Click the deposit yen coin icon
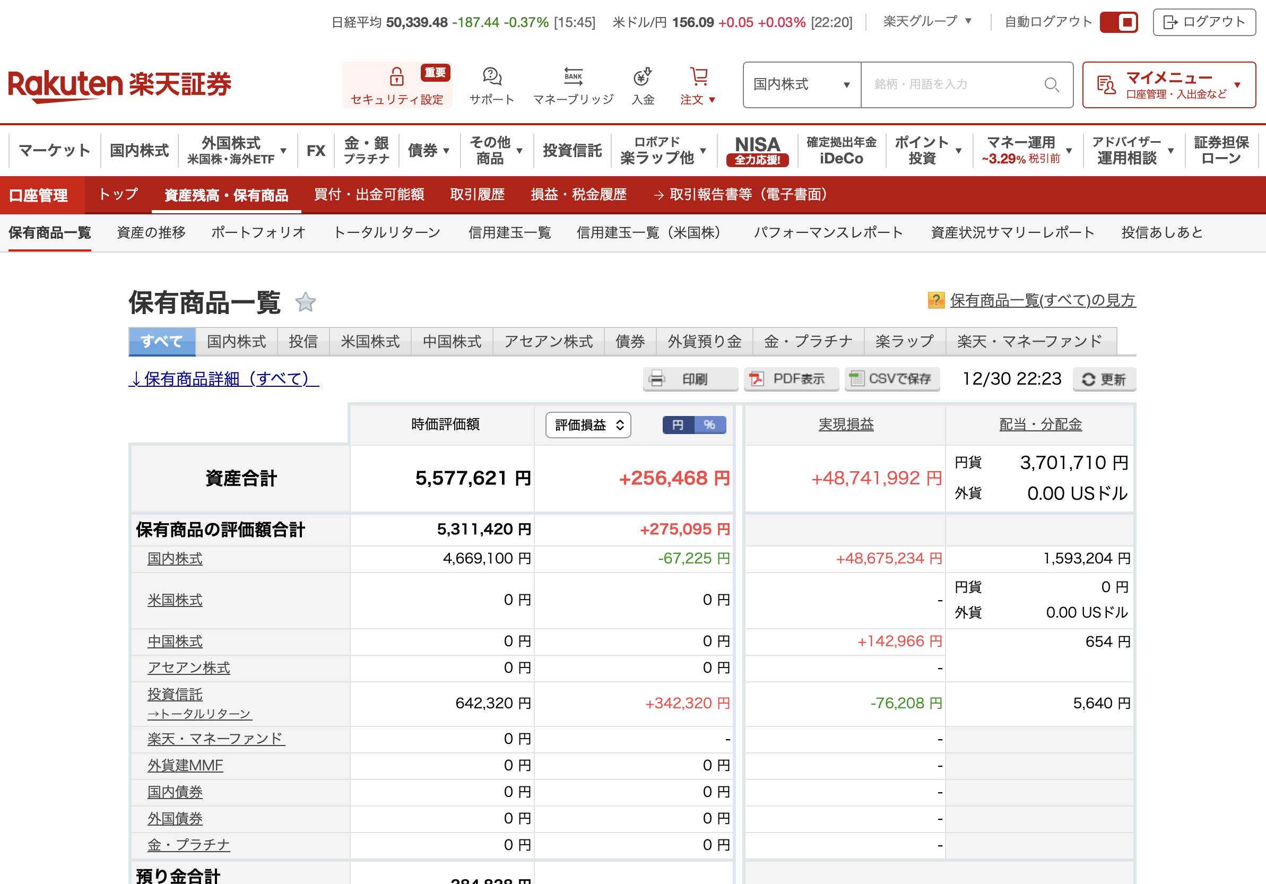The height and width of the screenshot is (884, 1266). [x=643, y=76]
